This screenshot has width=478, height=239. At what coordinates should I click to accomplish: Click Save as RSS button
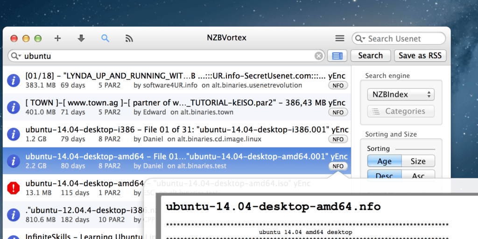[x=420, y=56]
